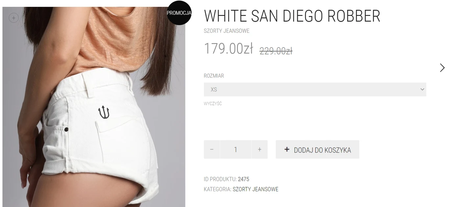Click the SZORTY JEANSOWE subtitle below the title
This screenshot has height=207, width=449.
point(226,31)
